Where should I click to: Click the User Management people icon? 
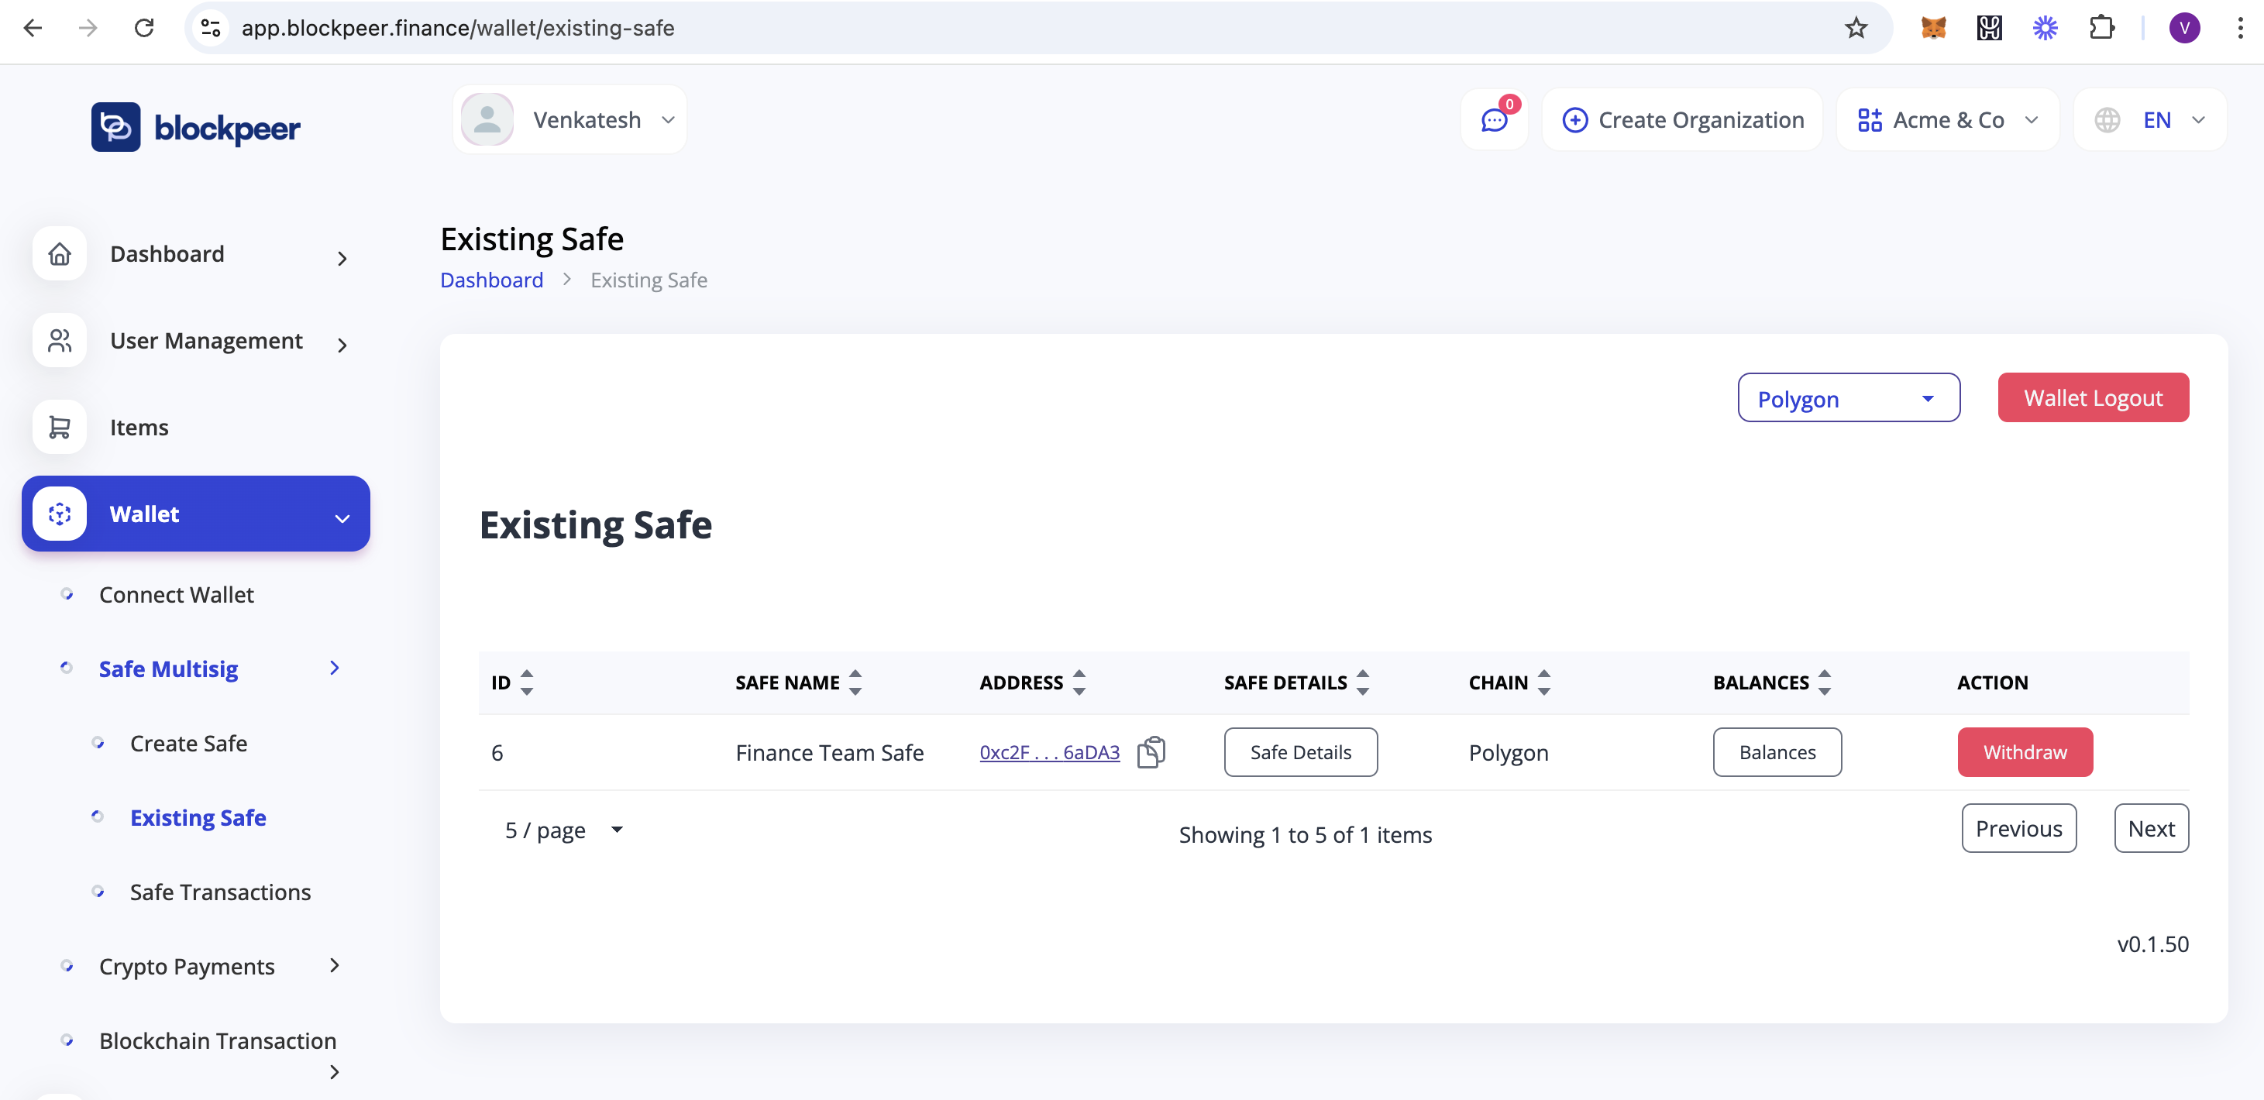click(x=59, y=340)
